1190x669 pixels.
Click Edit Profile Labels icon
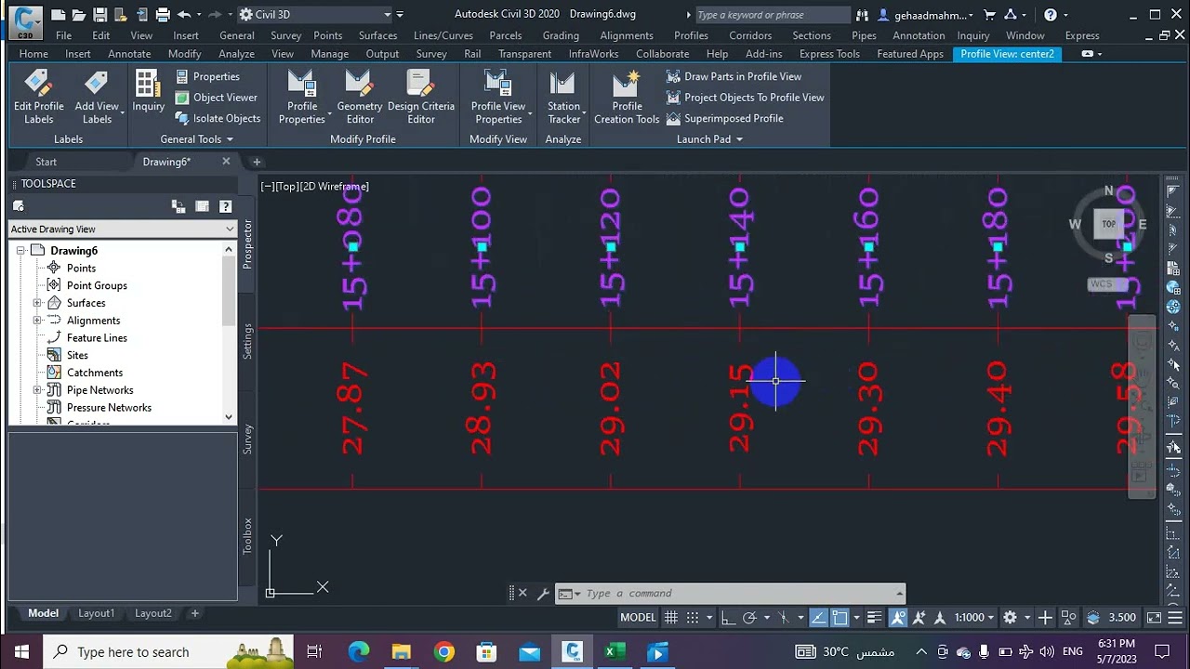38,84
